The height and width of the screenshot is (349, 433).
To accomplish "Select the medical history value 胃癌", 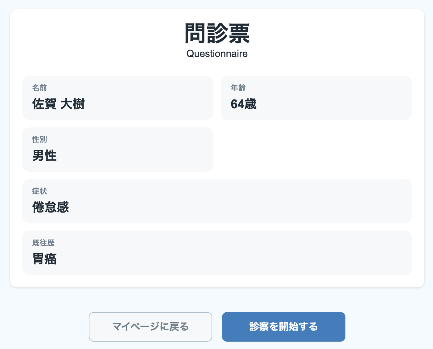I will [44, 259].
